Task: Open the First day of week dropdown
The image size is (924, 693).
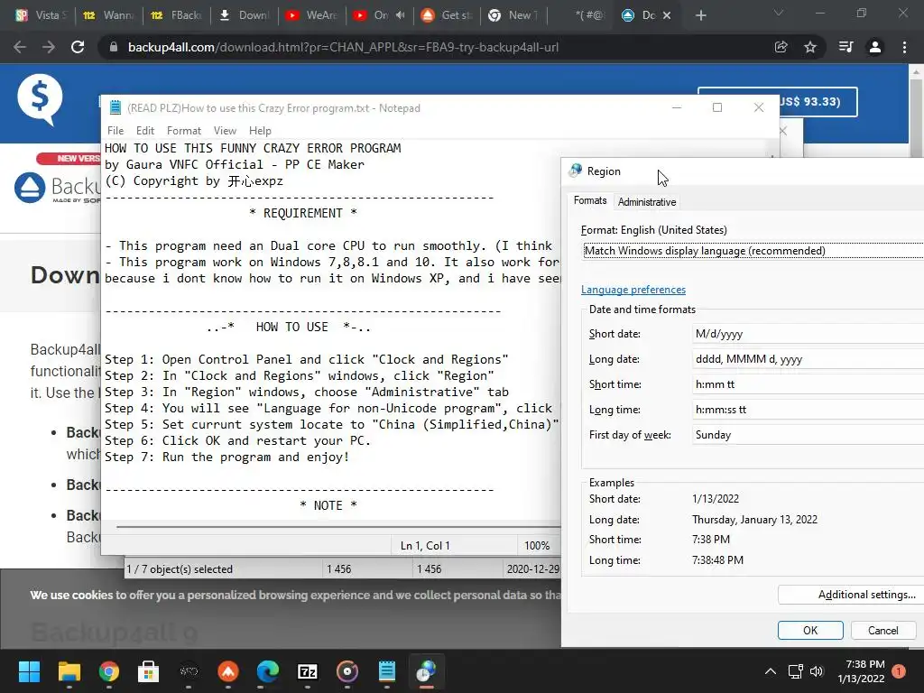Action: 808,435
